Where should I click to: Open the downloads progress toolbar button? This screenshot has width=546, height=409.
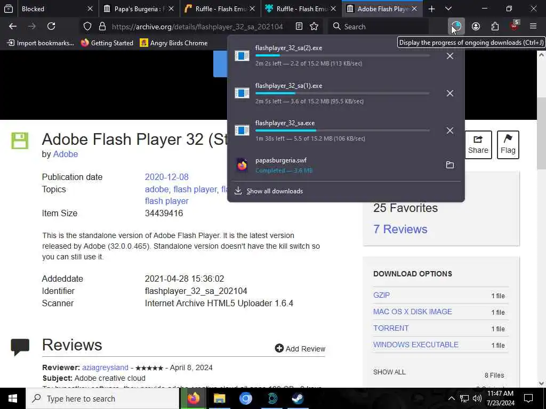point(456,27)
